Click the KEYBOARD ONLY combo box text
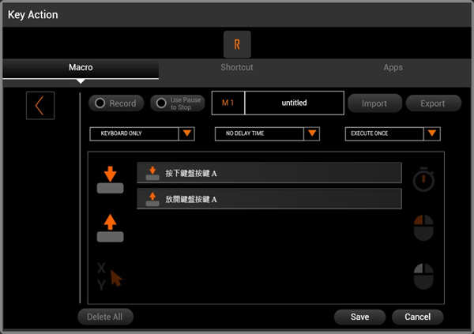 coord(121,133)
